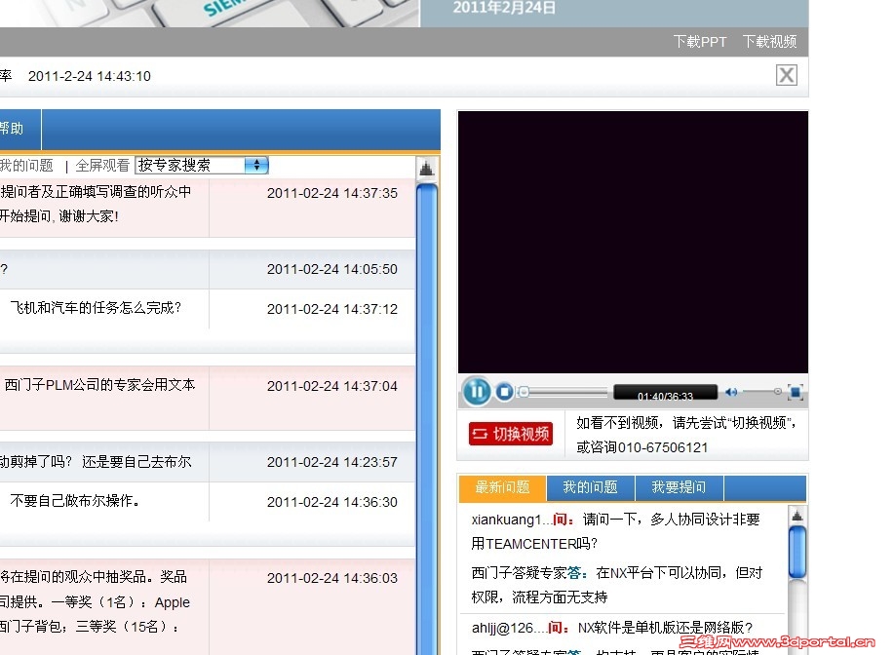894x655 pixels.
Task: Click the text 西门子PLM公司的专家会用文本
Action: coord(99,385)
